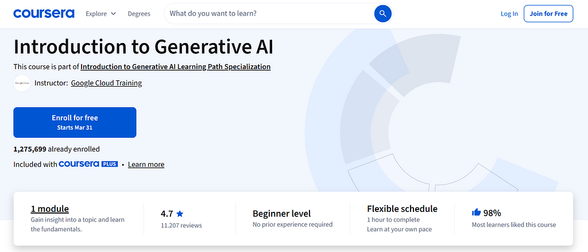Expand the Explore dropdown menu

point(100,13)
